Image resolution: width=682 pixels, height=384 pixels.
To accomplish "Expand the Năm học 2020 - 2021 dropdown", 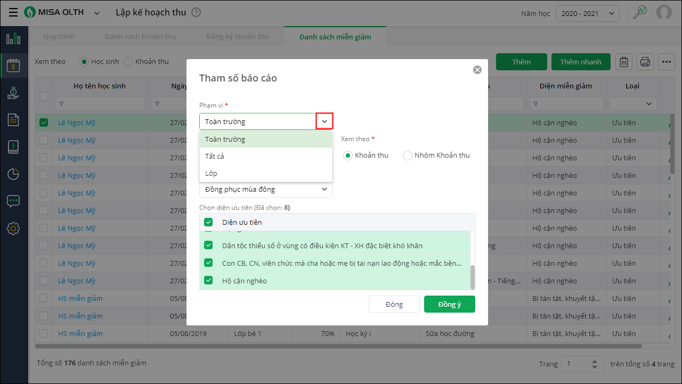I will pyautogui.click(x=587, y=13).
